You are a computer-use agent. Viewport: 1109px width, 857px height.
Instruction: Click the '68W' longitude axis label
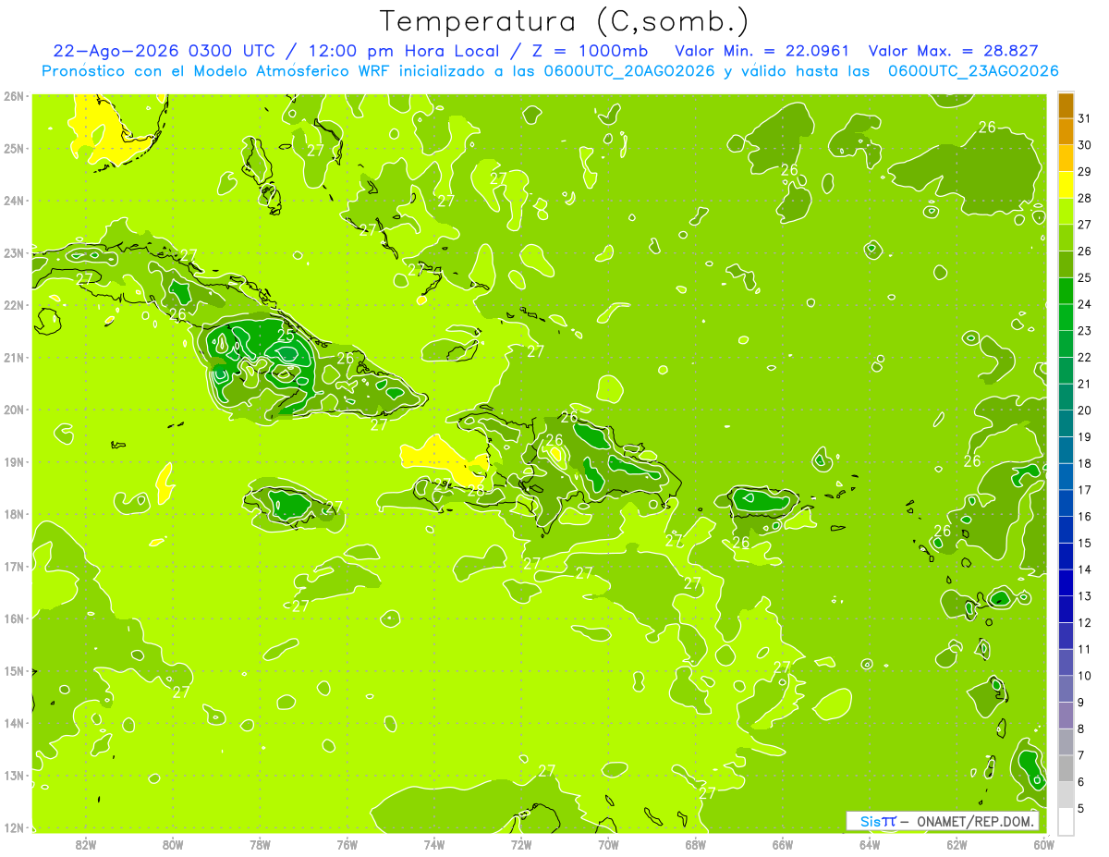[x=695, y=845]
